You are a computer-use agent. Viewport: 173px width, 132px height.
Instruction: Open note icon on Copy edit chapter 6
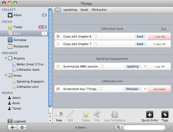95,36
